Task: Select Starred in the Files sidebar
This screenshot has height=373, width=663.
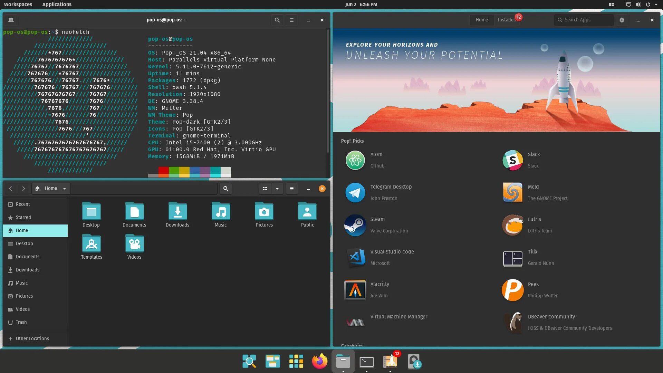Action: 35,218
